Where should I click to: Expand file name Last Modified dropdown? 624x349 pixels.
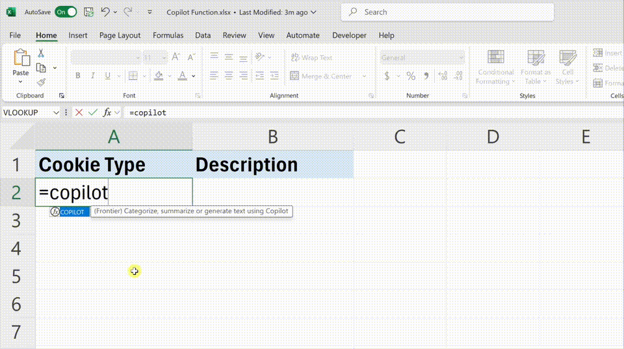click(313, 12)
